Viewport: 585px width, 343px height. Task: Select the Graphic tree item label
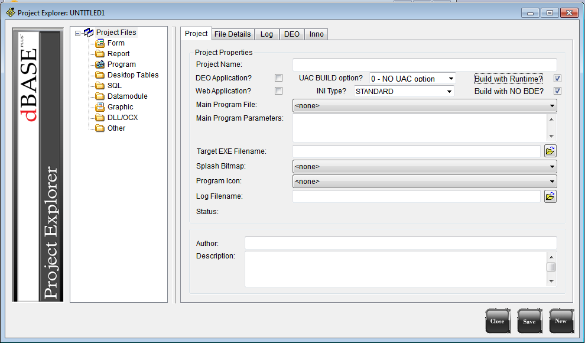pyautogui.click(x=120, y=107)
